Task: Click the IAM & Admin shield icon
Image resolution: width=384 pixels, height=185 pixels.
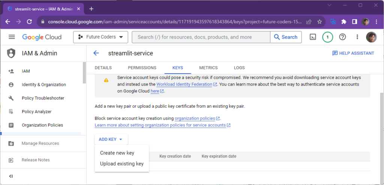Action: pos(11,53)
